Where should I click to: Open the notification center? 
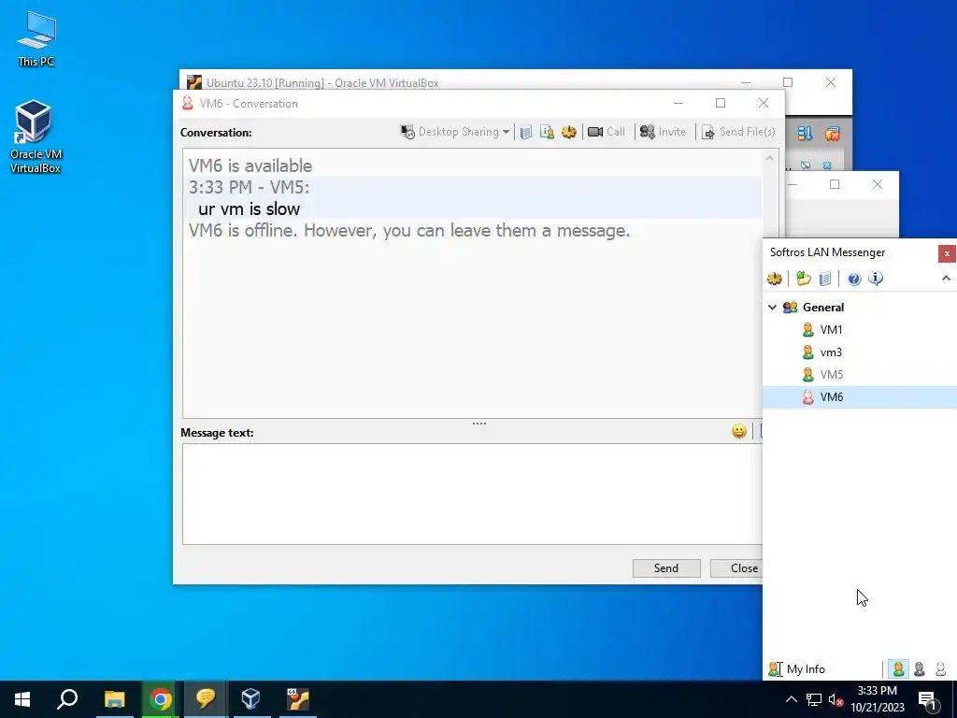point(928,700)
